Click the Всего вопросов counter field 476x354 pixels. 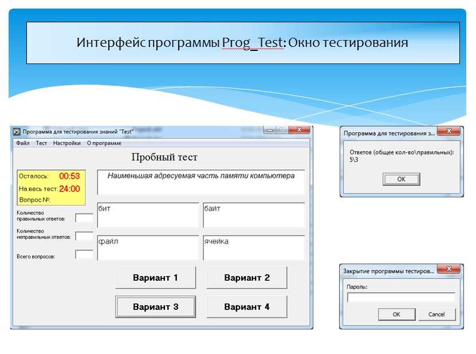click(x=84, y=254)
